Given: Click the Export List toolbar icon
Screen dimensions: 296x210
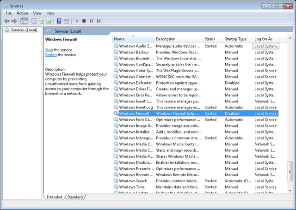Looking at the screenshot, I should tap(49, 21).
